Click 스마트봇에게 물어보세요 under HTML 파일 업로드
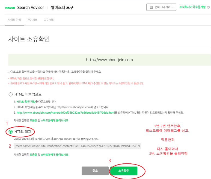Viewport: 211px width, 179px height. 55,121
